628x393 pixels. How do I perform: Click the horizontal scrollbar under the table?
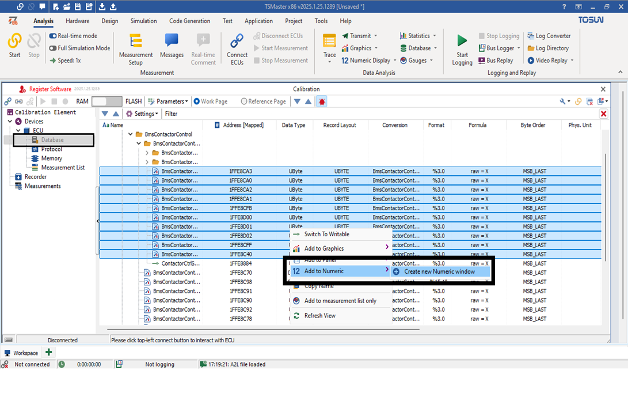(x=264, y=329)
